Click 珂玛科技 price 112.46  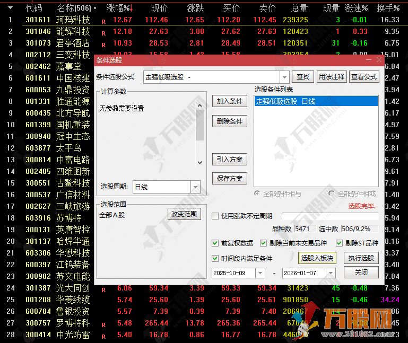[x=157, y=20]
